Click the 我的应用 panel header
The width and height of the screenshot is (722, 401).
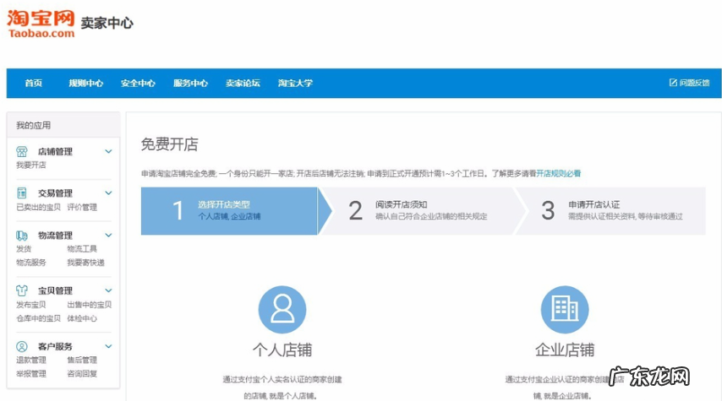click(63, 125)
